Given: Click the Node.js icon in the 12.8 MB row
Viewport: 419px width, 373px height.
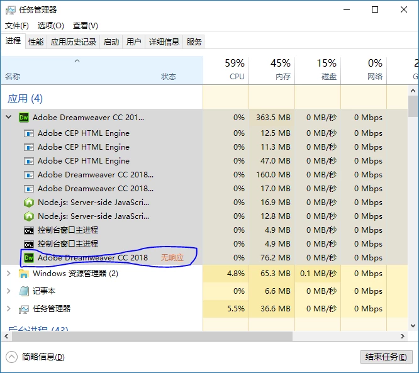Looking at the screenshot, I should coord(28,216).
